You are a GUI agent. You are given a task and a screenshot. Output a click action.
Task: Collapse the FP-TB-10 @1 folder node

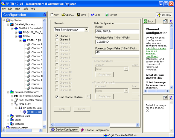21,40
